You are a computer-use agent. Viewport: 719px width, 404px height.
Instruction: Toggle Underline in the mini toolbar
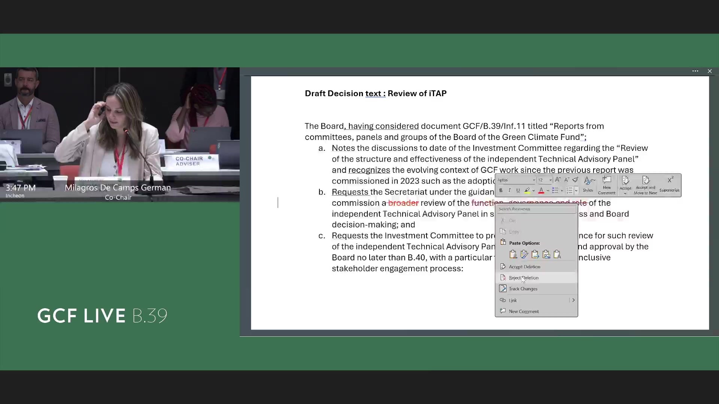[518, 190]
